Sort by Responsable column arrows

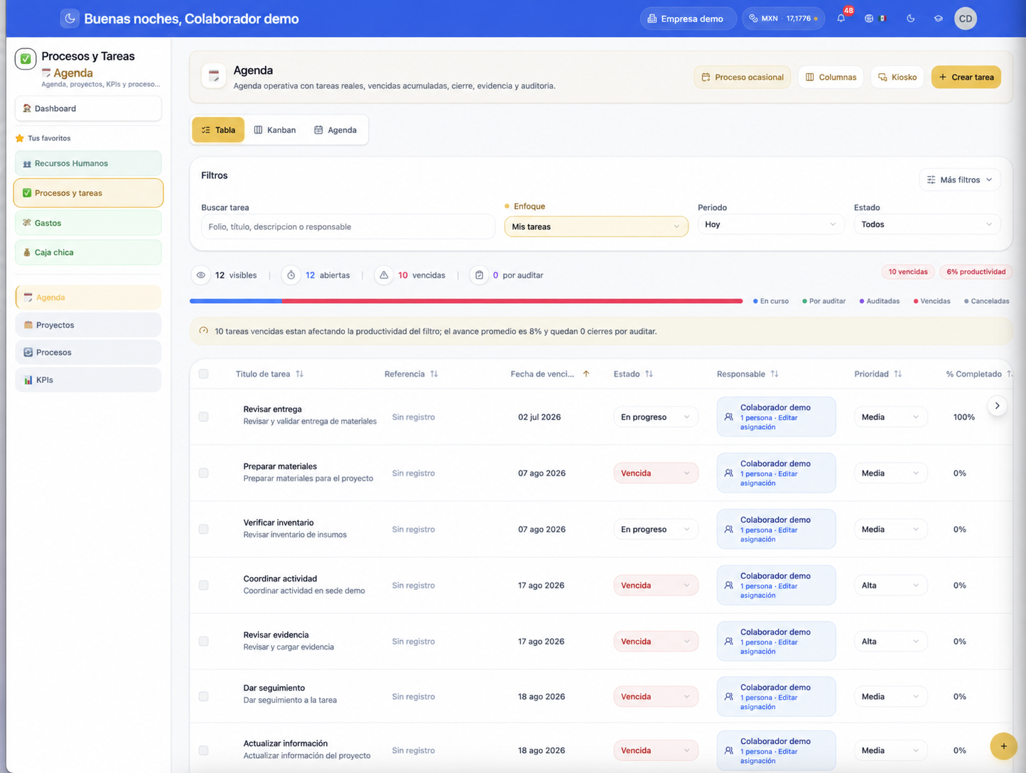pos(774,374)
